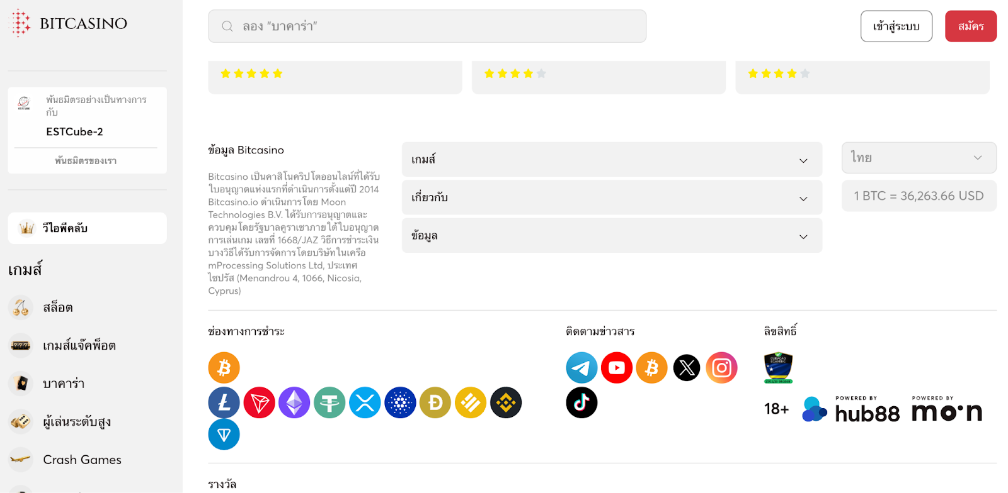Open the YouTube channel icon
The image size is (1008, 493).
[617, 368]
